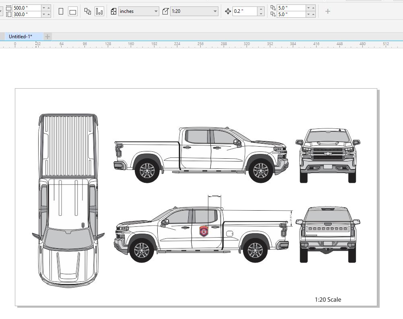Click the quick customize plus button
403x319 pixels.
pyautogui.click(x=328, y=11)
